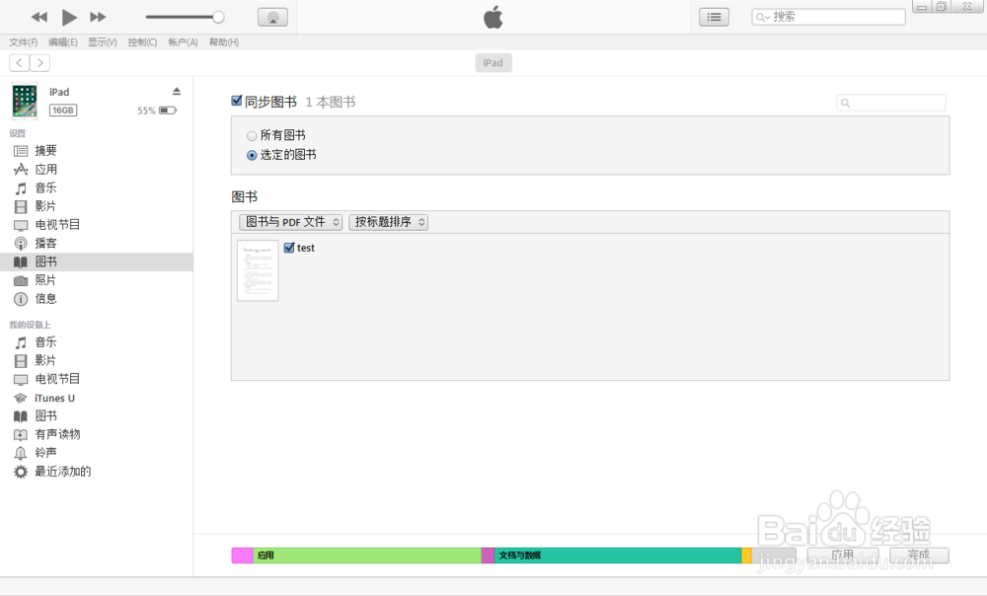Click the play button in the toolbar
Viewport: 987px width, 596px height.
pyautogui.click(x=68, y=16)
